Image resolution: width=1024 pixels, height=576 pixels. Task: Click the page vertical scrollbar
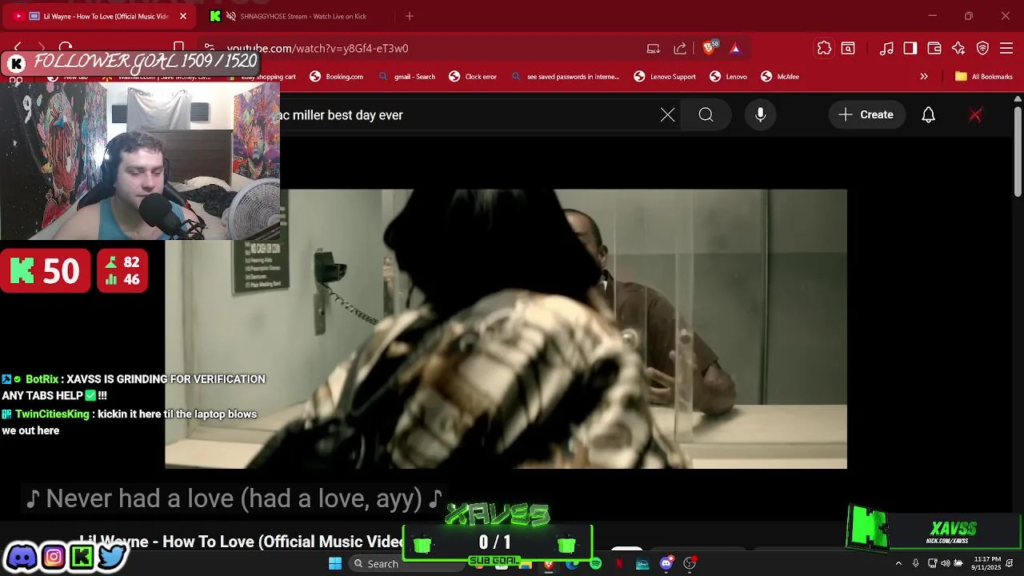pyautogui.click(x=1018, y=152)
